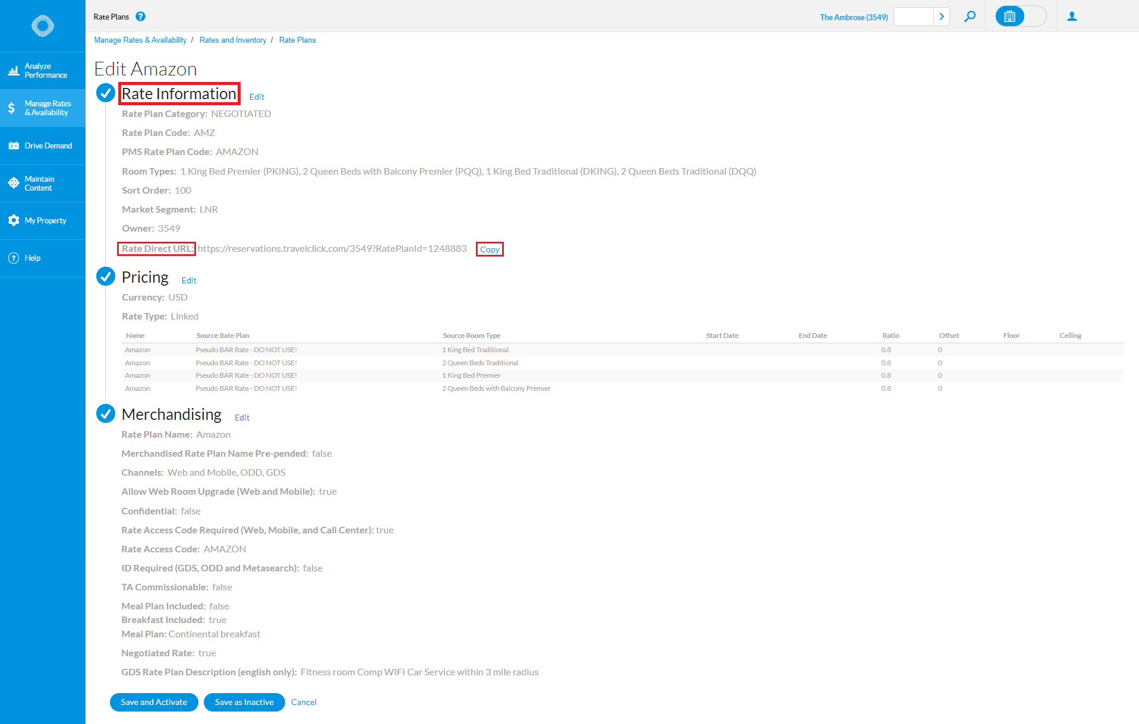
Task: Open Maintain Content in sidebar
Action: click(x=43, y=184)
